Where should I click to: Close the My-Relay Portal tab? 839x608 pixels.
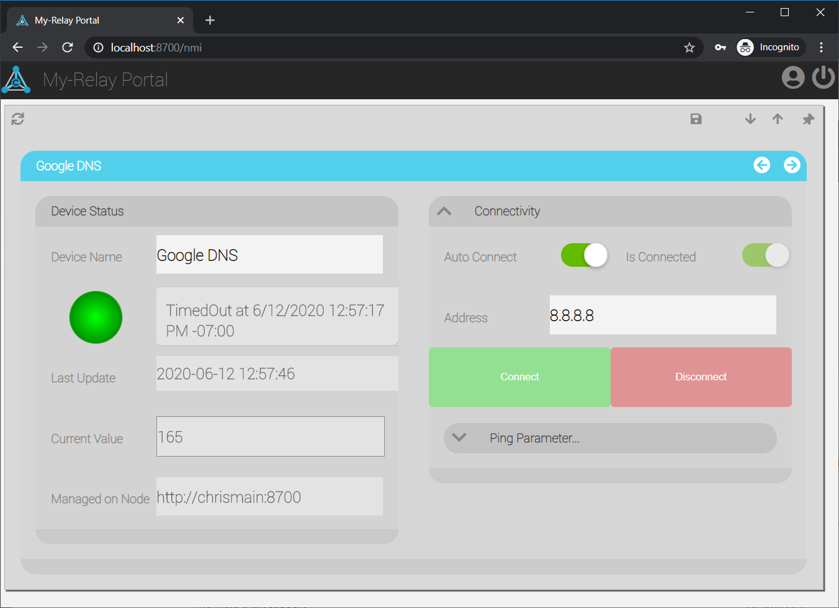click(181, 20)
